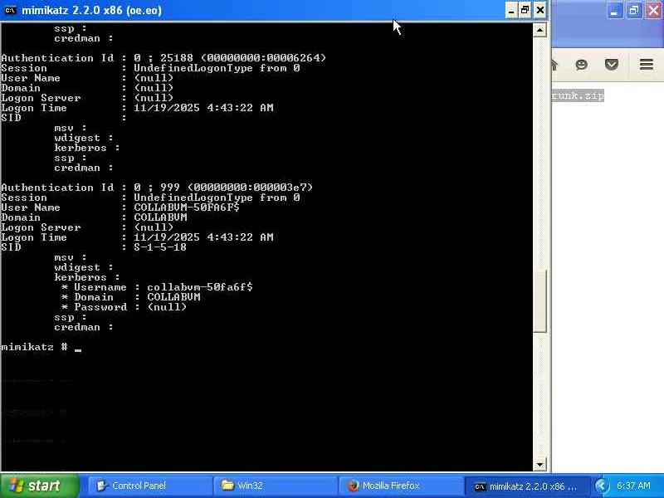Switch to Control Panel taskbar button

[149, 486]
